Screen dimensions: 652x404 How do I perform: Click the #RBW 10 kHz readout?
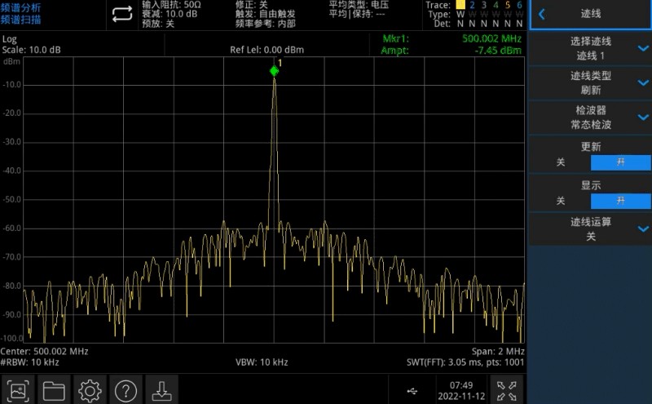pos(30,362)
